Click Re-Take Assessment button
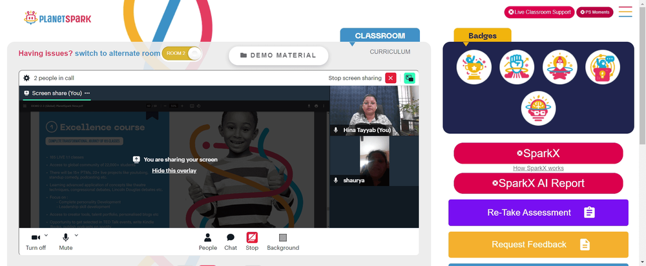The height and width of the screenshot is (266, 646). click(x=538, y=213)
